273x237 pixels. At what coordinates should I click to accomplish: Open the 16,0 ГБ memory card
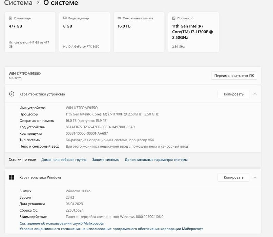tap(139, 33)
